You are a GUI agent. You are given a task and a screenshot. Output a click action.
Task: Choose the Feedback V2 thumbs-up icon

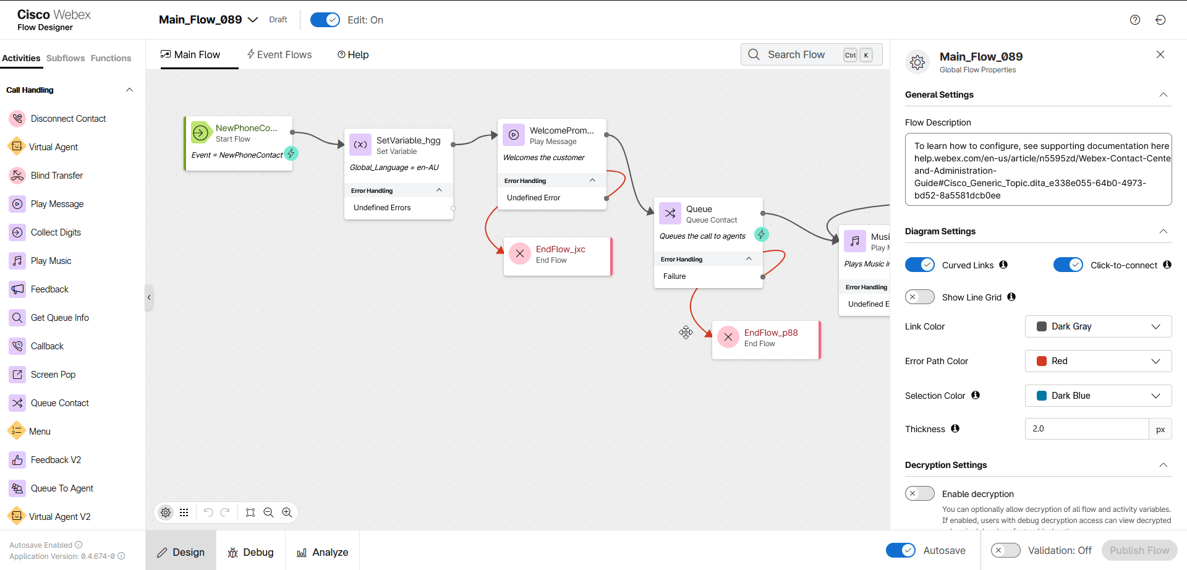coord(17,460)
